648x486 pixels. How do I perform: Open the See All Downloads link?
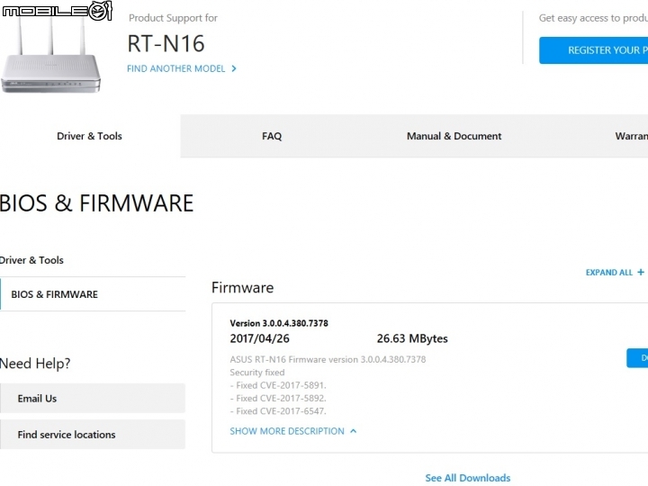pyautogui.click(x=468, y=478)
